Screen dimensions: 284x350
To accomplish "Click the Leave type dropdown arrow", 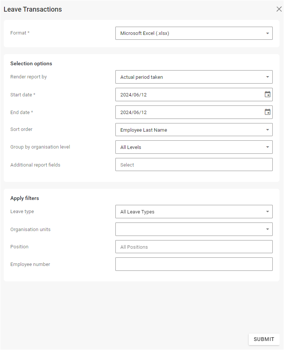I will coord(267,212).
